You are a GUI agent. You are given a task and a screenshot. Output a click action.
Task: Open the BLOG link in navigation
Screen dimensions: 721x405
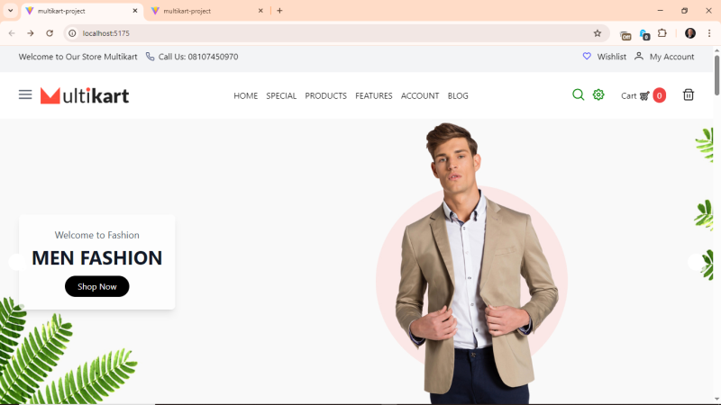pos(458,95)
